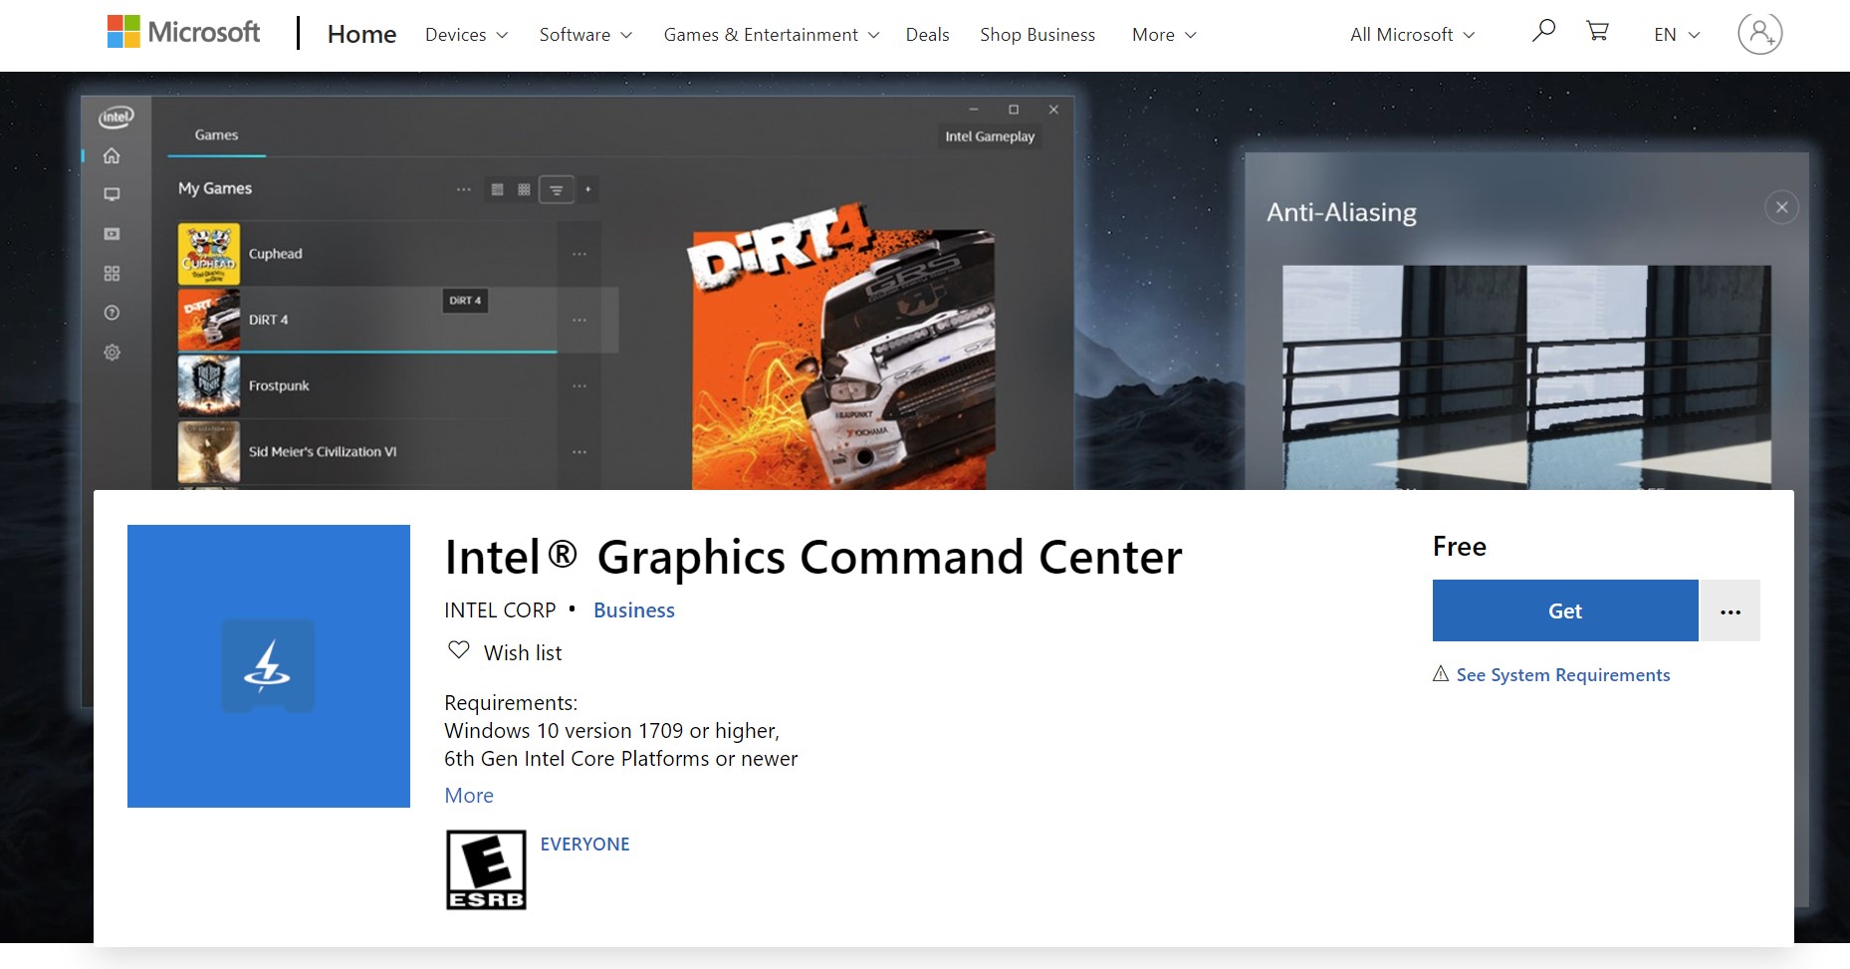Click the Help question mark icon
The height and width of the screenshot is (969, 1850).
click(x=112, y=314)
